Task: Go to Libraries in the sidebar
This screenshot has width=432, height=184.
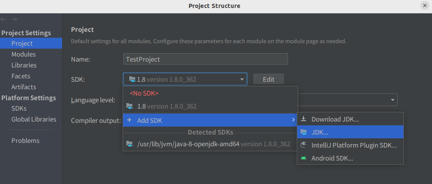Action: click(31, 65)
